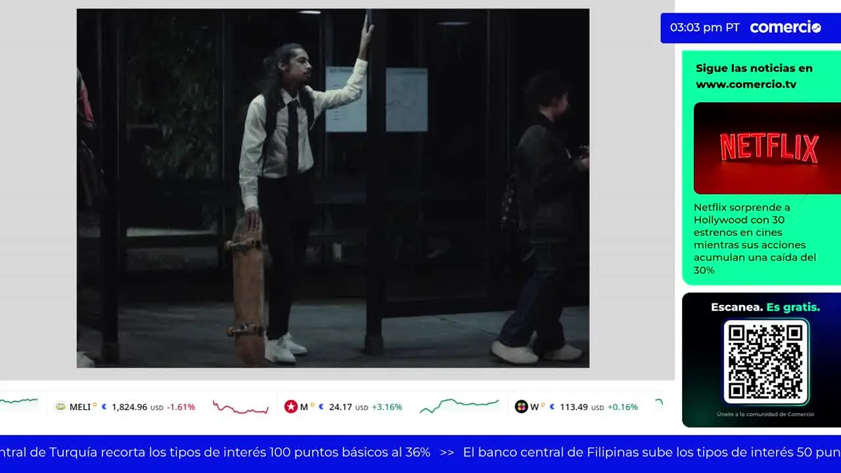This screenshot has height=473, width=841.
Task: Click the MELI price 1,824.96
Action: [x=129, y=407]
